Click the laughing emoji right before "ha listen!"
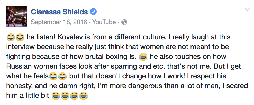254x105 pixels. (20, 38)
